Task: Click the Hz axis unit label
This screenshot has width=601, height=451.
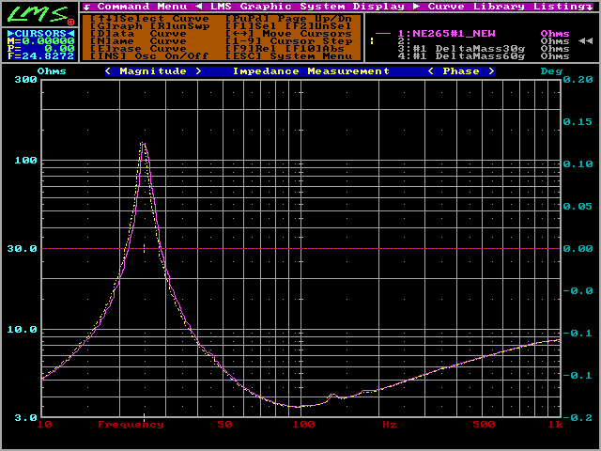Action: (390, 425)
